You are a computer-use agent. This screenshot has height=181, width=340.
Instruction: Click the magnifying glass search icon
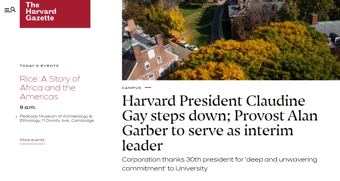(13, 10)
